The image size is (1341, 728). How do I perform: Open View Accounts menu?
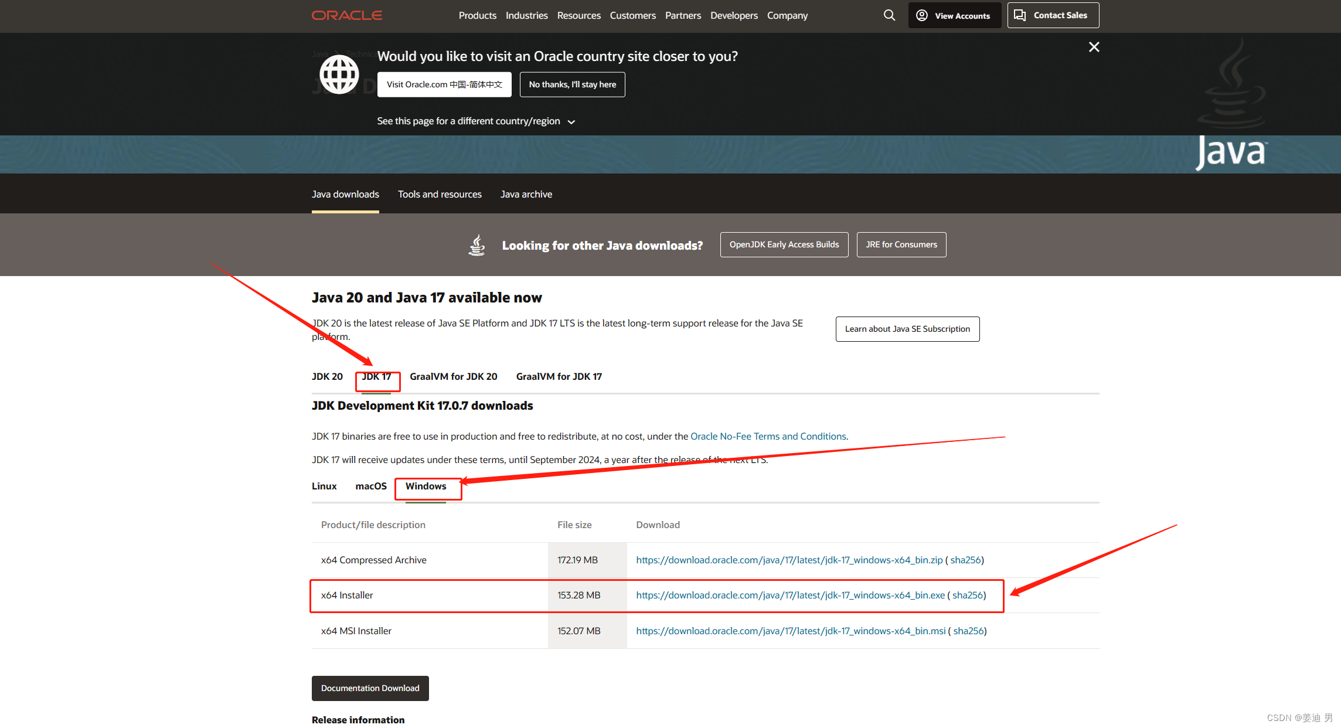(954, 15)
